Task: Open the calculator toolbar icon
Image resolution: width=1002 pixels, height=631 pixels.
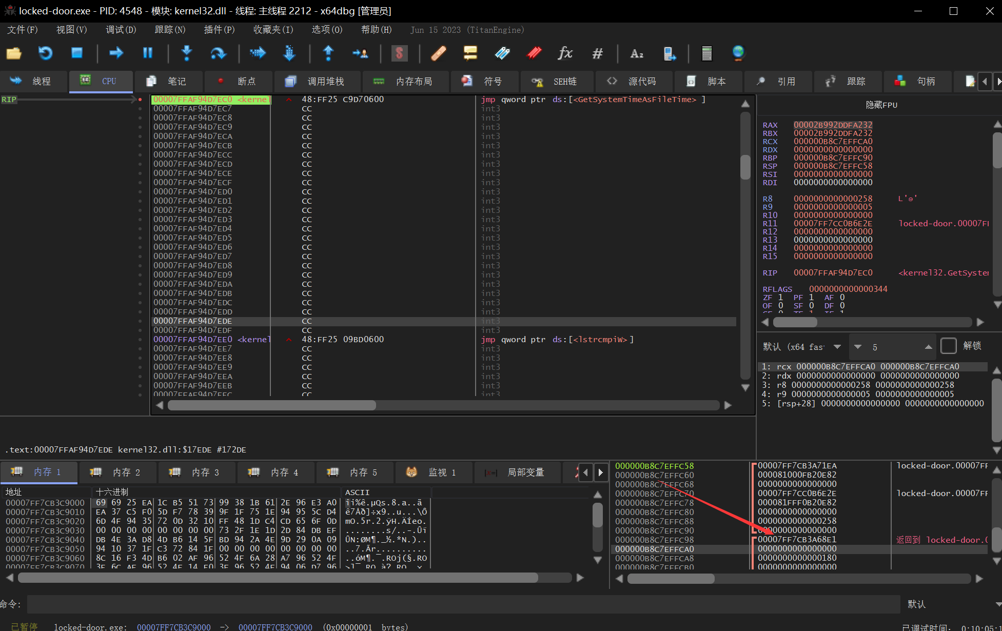Action: pos(706,53)
